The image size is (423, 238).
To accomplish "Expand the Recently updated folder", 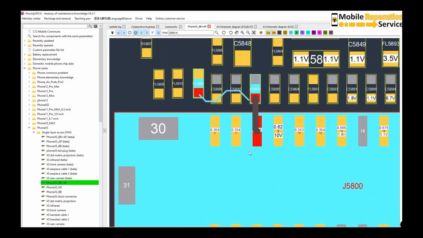I will [24, 41].
